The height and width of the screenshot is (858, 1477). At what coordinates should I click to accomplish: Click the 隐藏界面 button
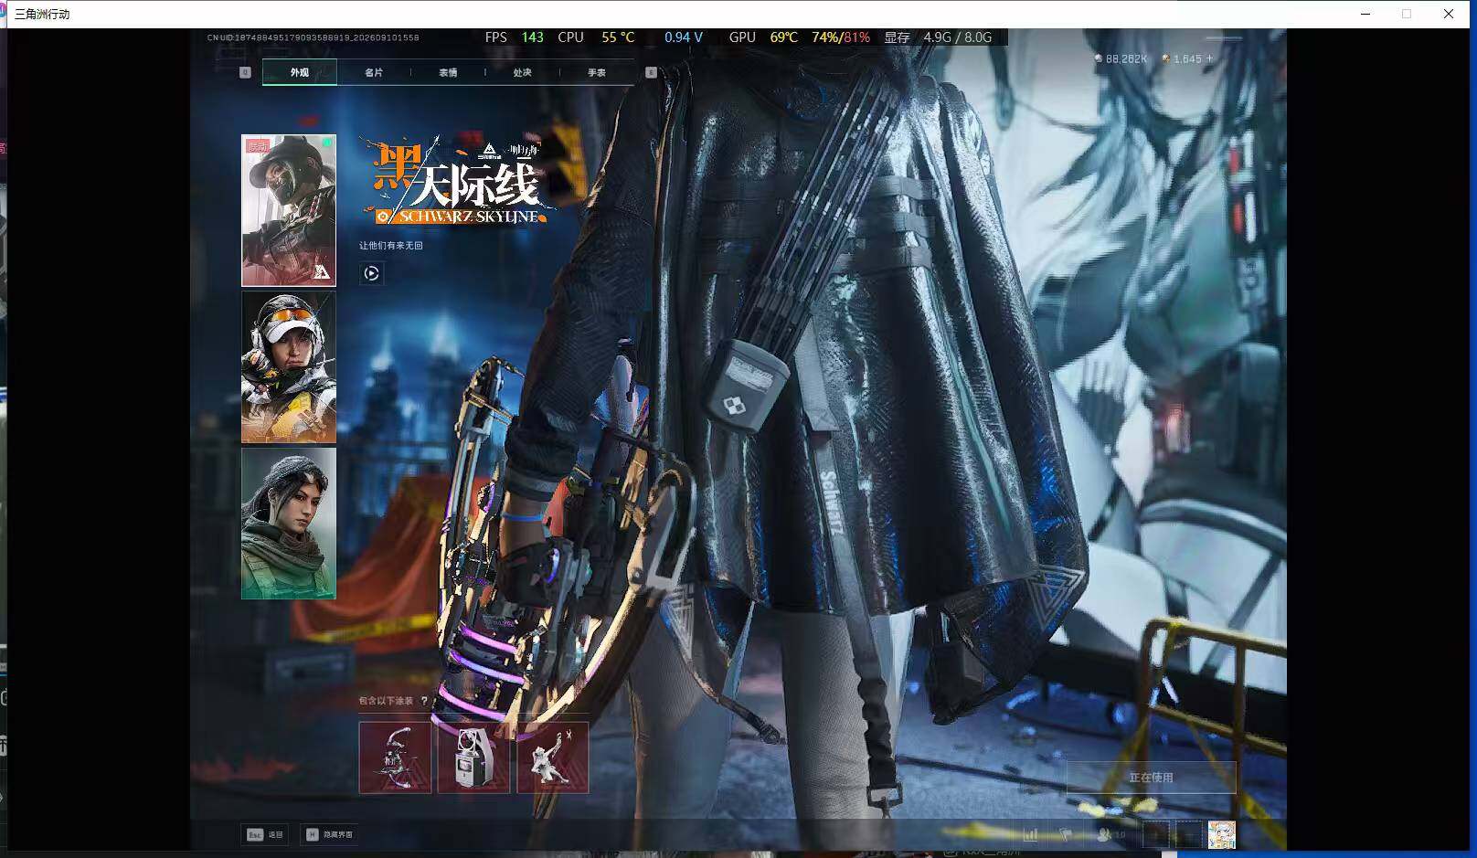[x=330, y=834]
